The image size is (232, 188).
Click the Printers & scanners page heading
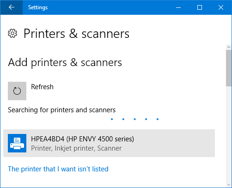point(76,34)
